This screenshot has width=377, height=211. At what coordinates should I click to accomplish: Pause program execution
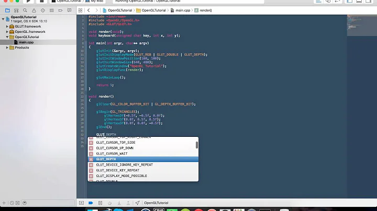point(100,203)
